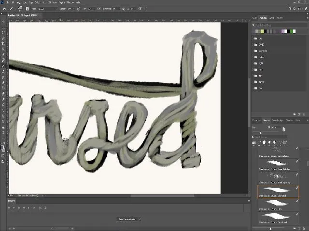This screenshot has width=309, height=231.
Task: Select the Frame tool
Action: tap(3, 49)
